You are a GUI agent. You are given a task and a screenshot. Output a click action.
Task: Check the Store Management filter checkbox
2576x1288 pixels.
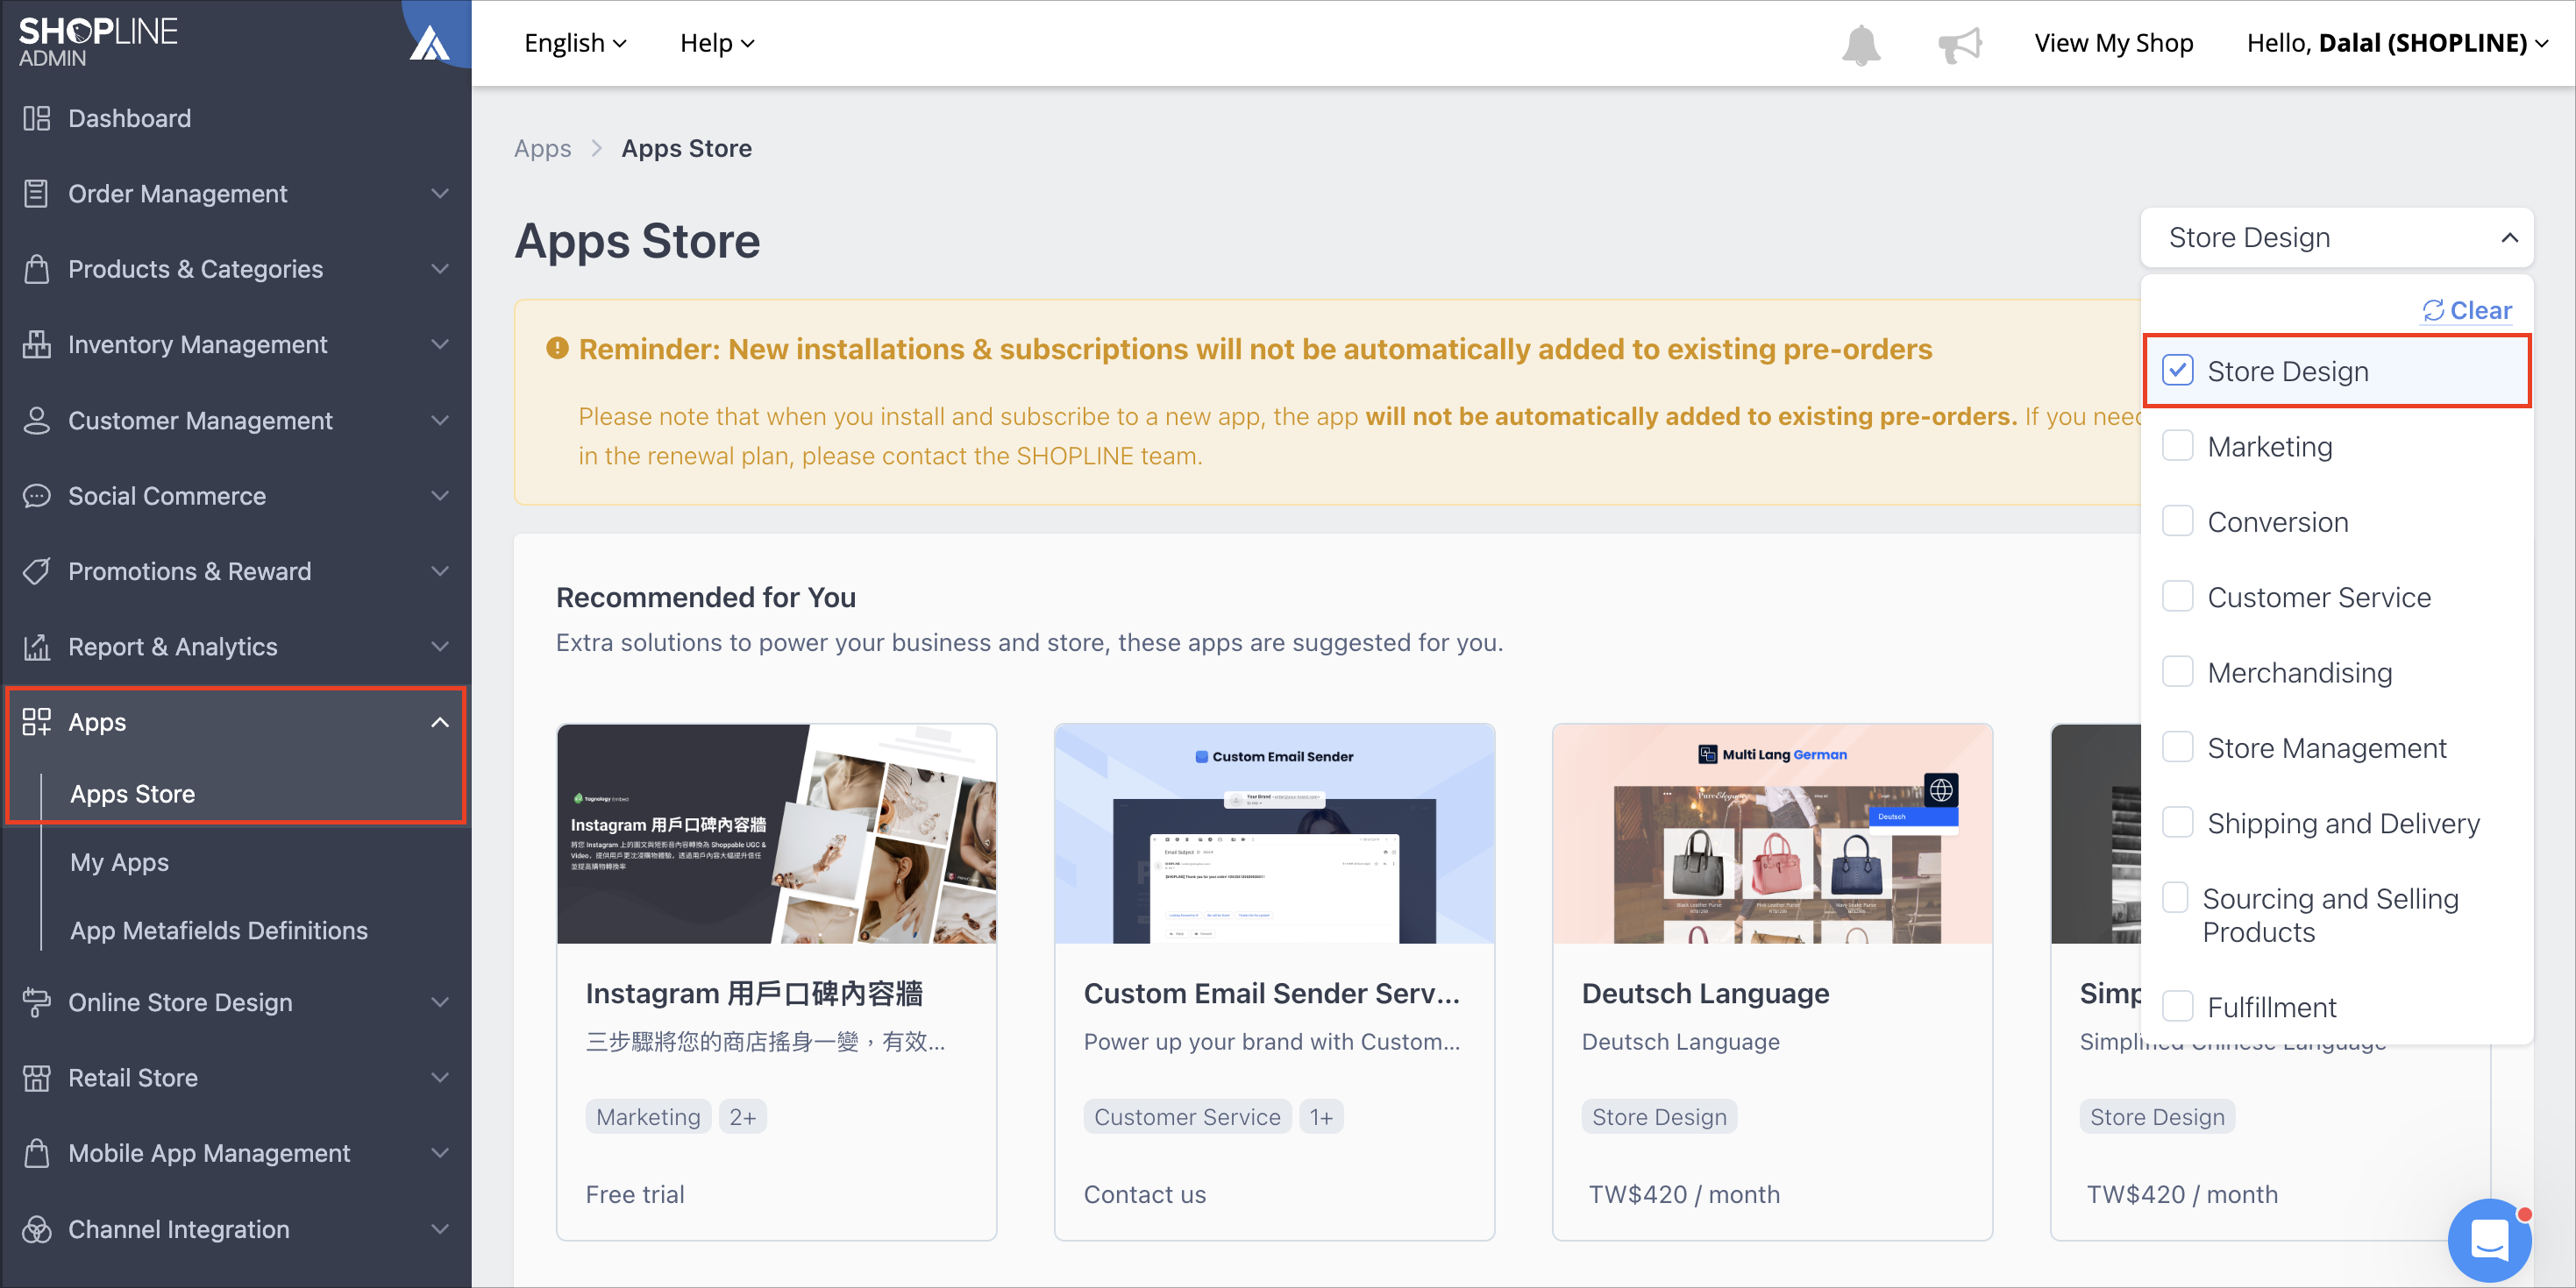coord(2177,747)
